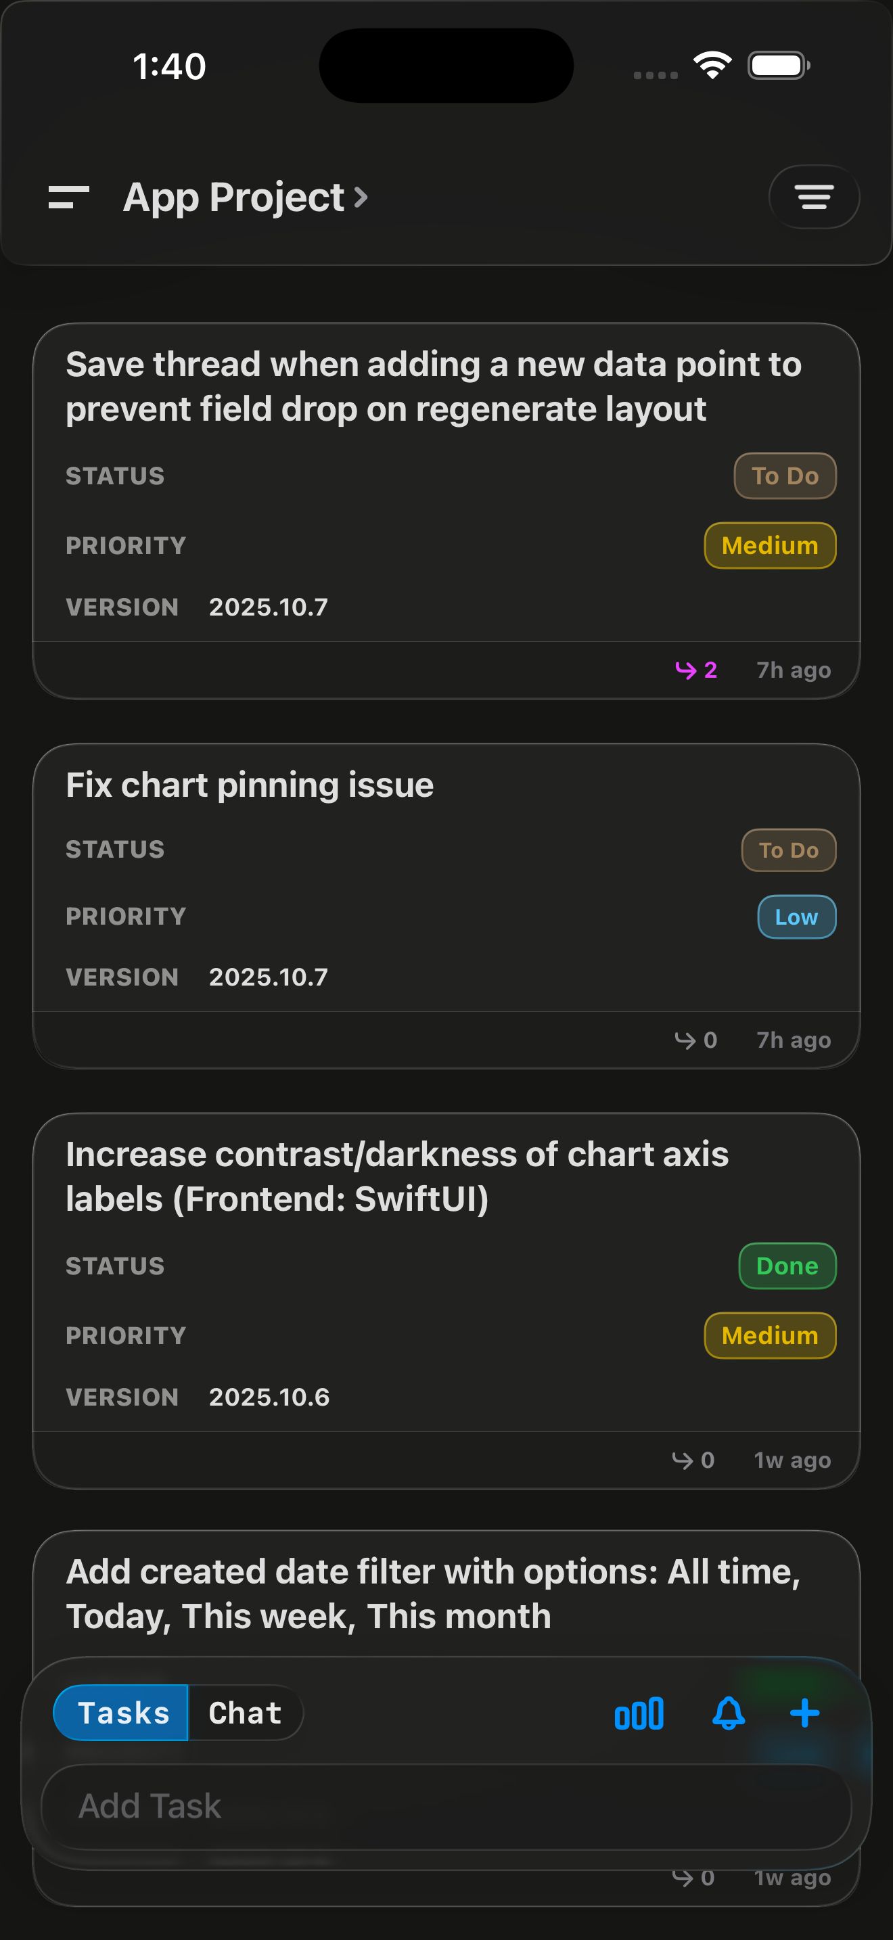The width and height of the screenshot is (893, 1940).
Task: Tap the Add Task input field
Action: 446,1806
